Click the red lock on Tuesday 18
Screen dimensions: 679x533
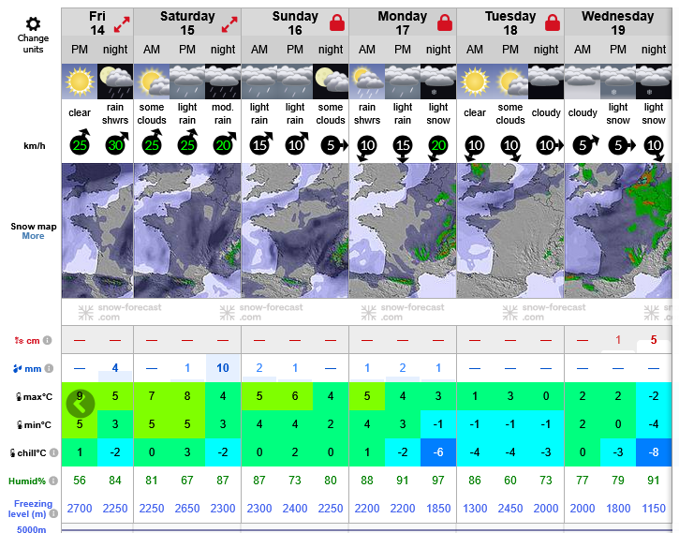pos(553,22)
